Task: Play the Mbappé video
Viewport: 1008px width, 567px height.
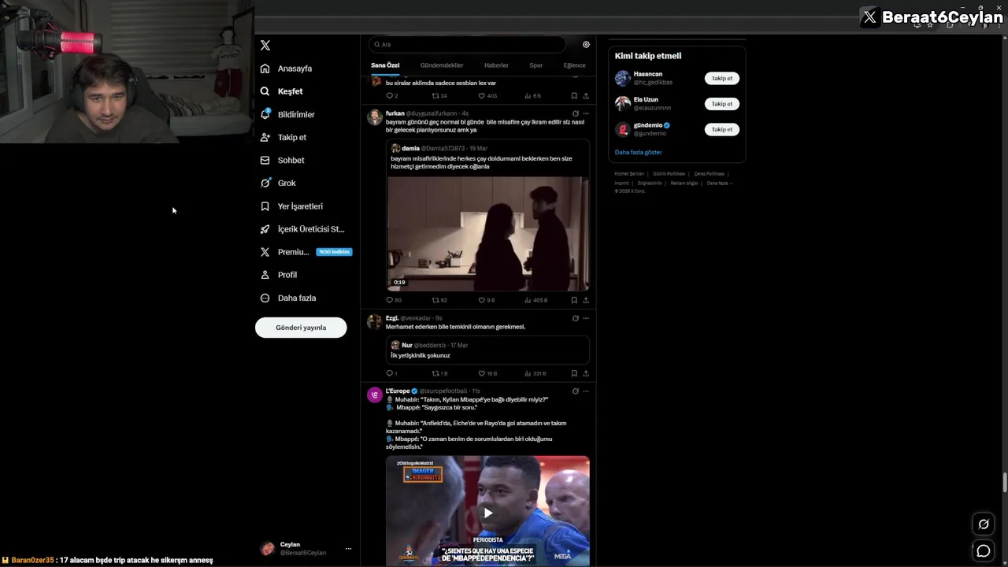Action: 487,513
